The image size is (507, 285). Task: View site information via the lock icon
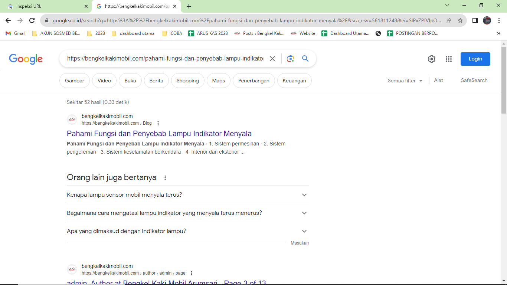[47, 20]
